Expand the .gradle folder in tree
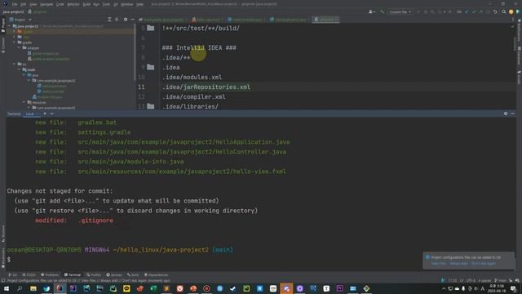The image size is (522, 294). click(15, 32)
